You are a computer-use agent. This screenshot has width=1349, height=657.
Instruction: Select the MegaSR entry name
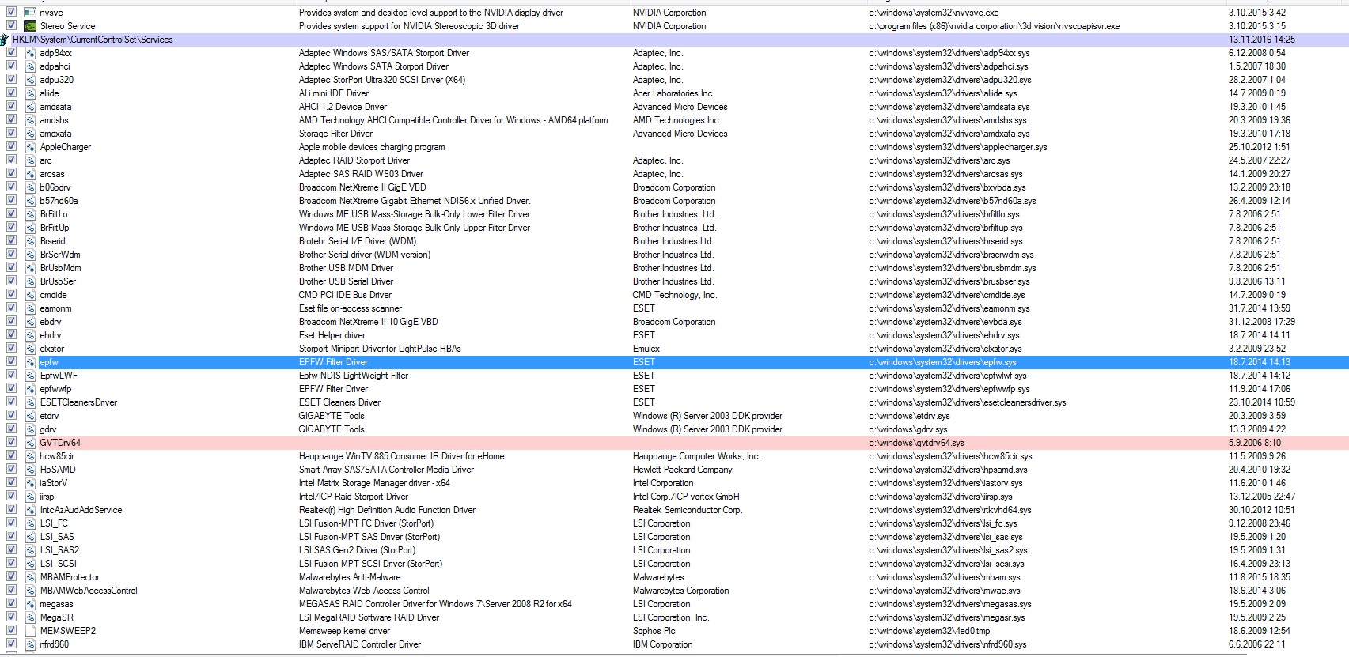point(57,617)
